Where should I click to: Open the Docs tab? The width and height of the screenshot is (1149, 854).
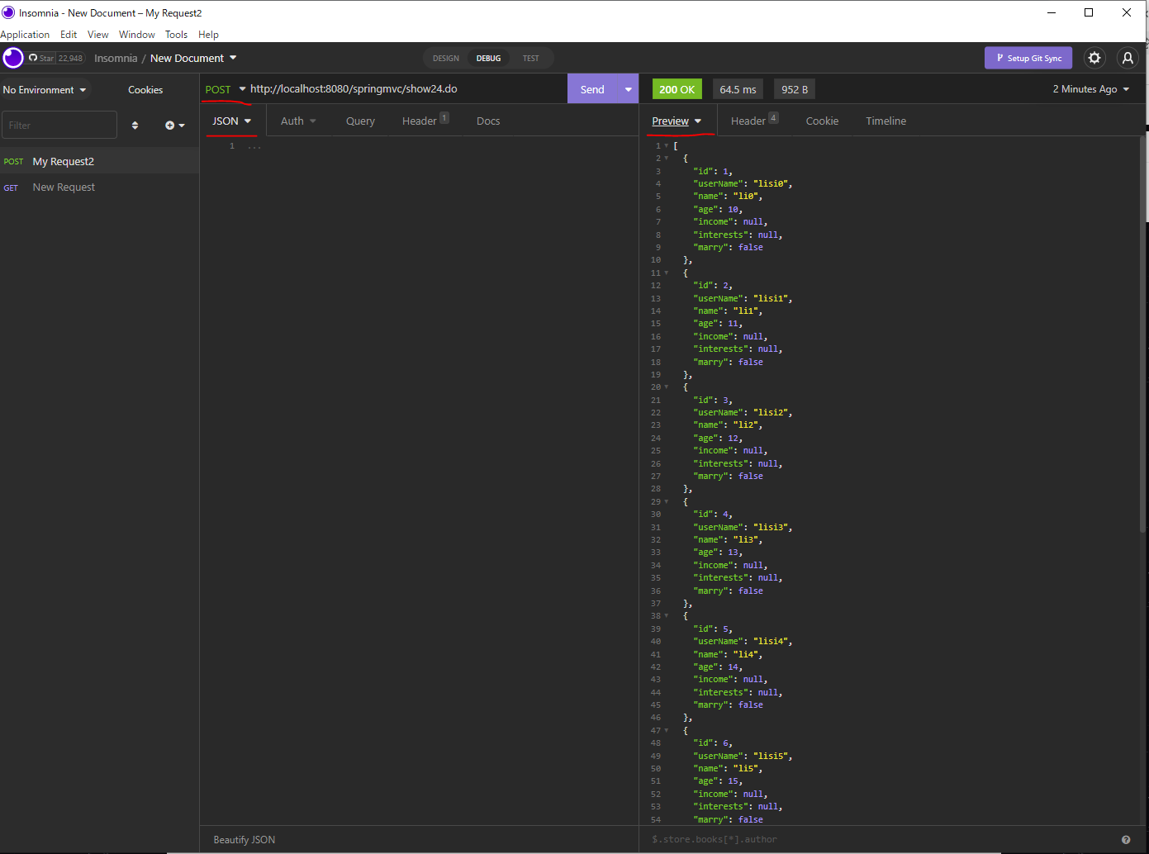click(x=488, y=121)
